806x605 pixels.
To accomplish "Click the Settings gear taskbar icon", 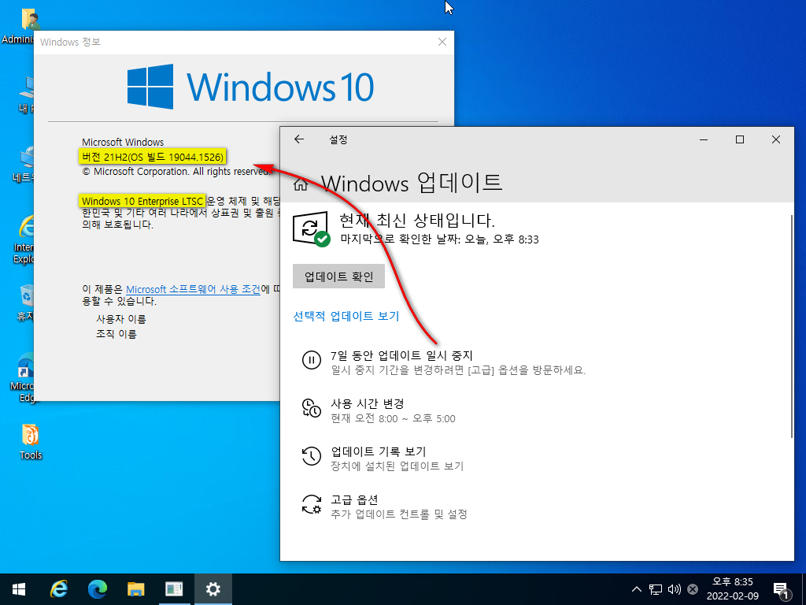I will 213,589.
